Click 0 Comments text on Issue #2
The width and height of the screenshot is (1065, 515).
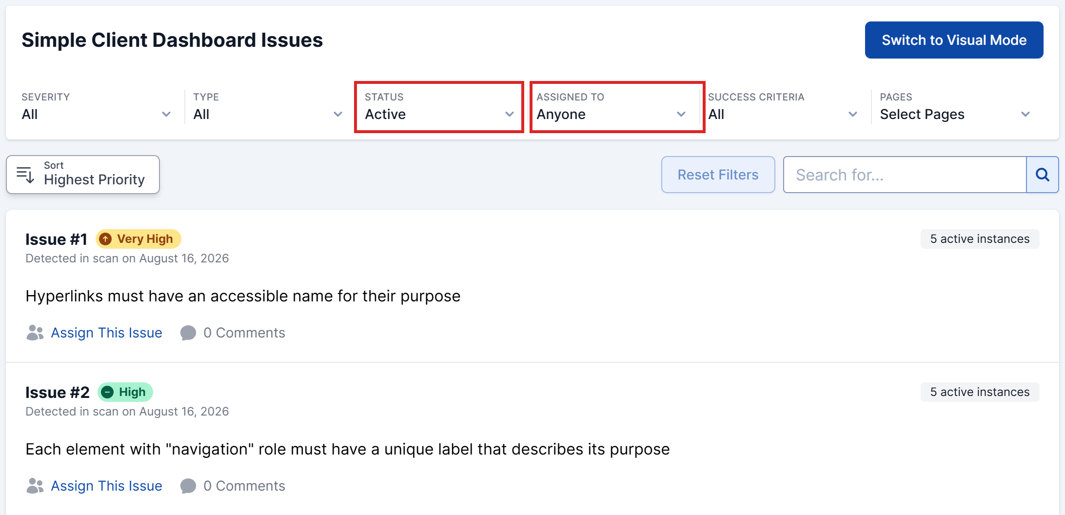(x=244, y=486)
